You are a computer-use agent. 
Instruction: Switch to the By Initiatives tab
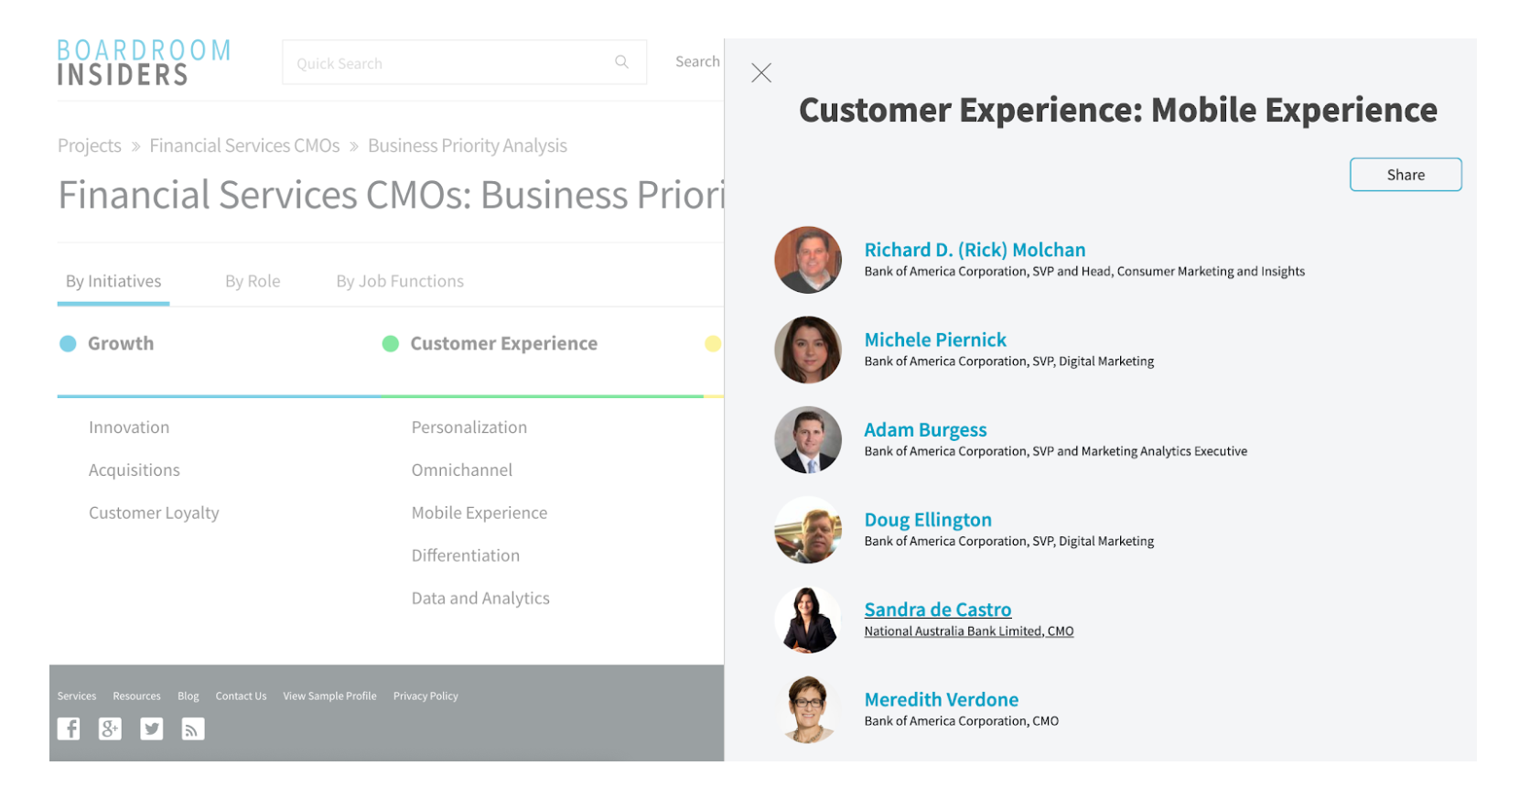coord(113,282)
